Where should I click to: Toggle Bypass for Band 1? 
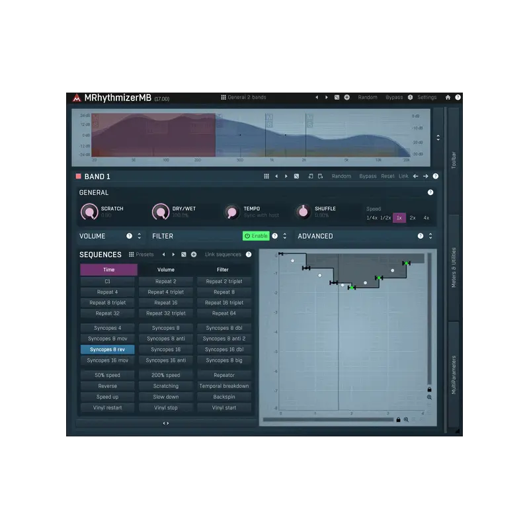(368, 176)
